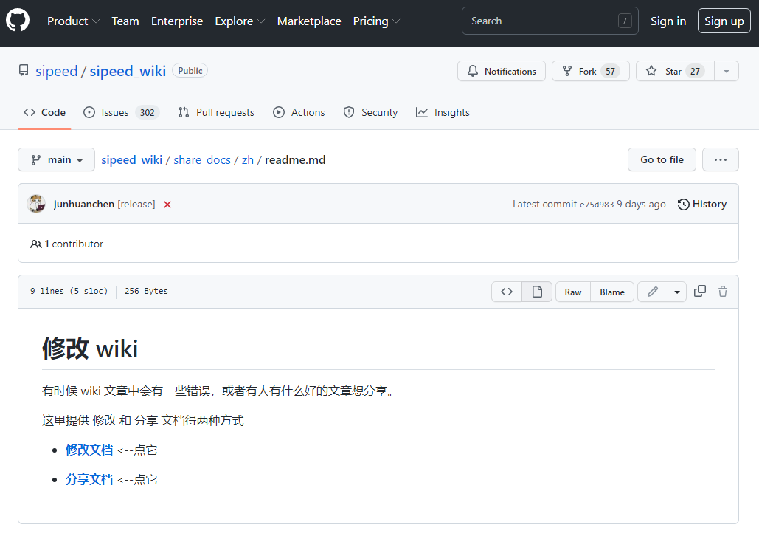Open the Team page
Screen dimensions: 759x539
pos(125,21)
